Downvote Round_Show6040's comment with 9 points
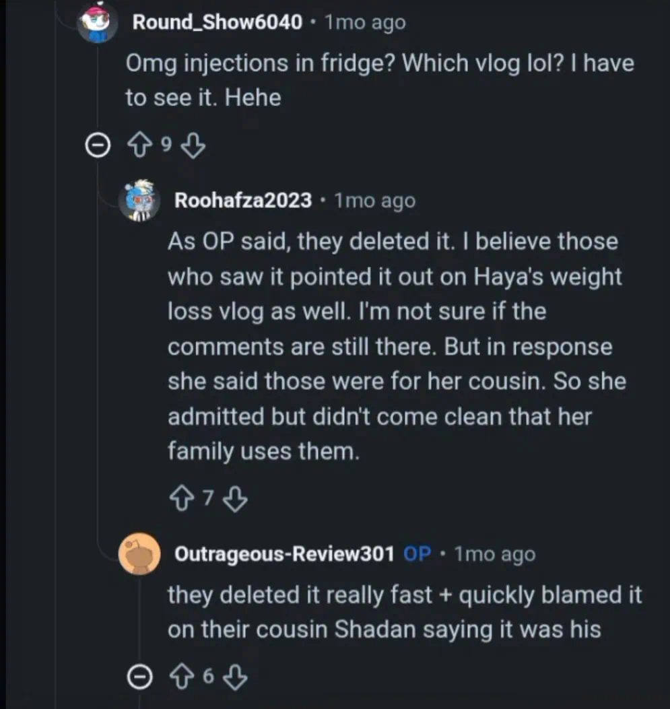The width and height of the screenshot is (670, 709). [x=194, y=145]
